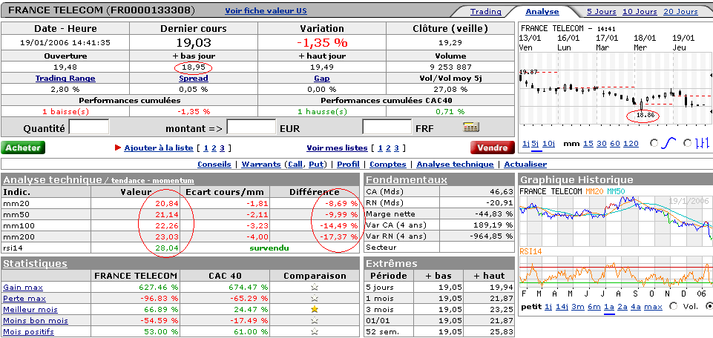The height and width of the screenshot is (338, 713).
Task: Select the 10j intraday chart period
Action: (549, 144)
